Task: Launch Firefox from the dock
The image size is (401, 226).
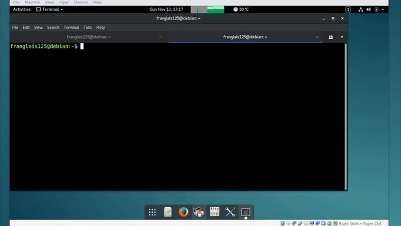Action: (183, 212)
